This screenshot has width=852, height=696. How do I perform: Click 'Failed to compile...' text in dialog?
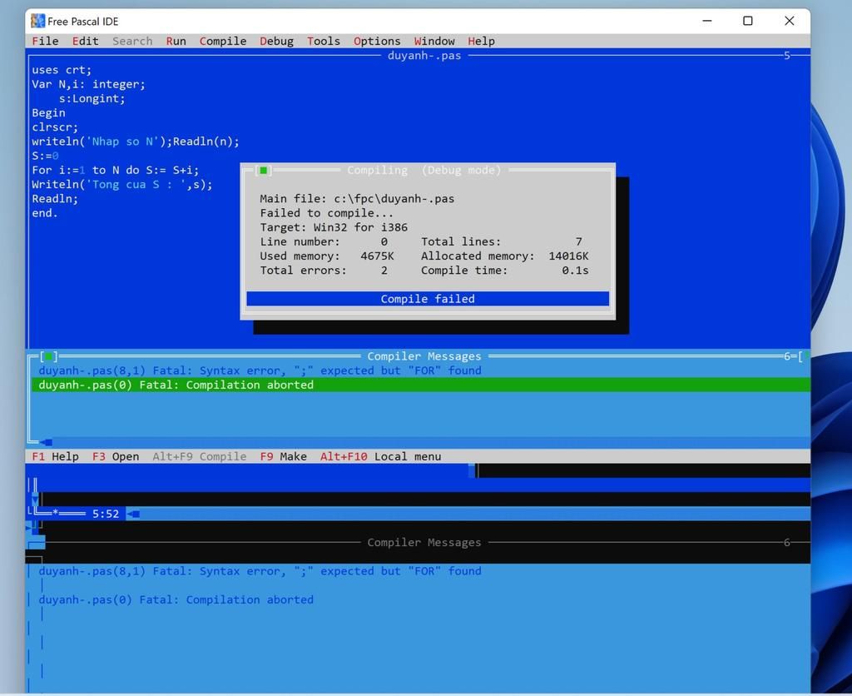pos(326,213)
